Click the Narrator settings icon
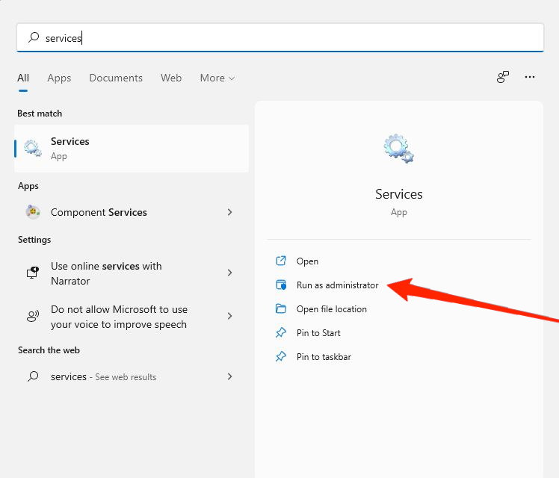This screenshot has height=478, width=559. point(33,273)
